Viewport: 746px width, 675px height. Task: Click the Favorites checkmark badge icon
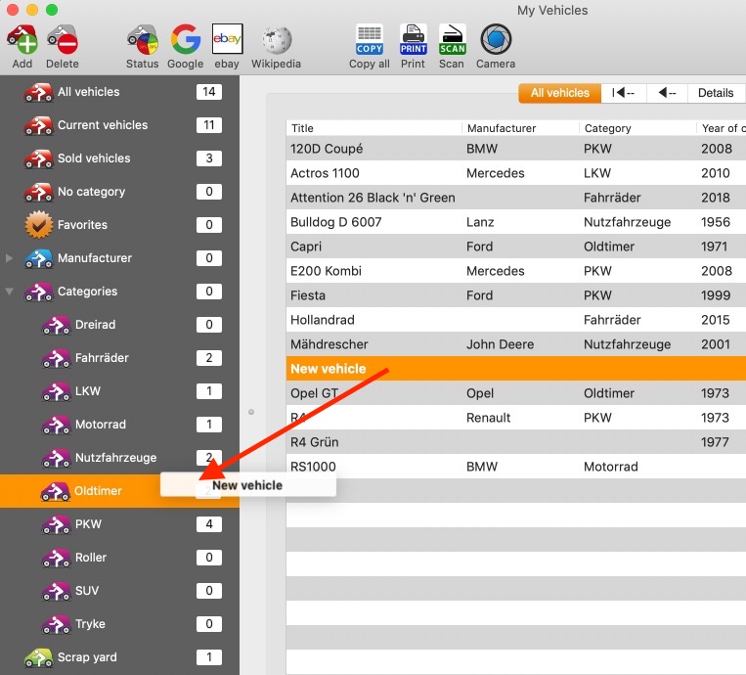tap(38, 225)
